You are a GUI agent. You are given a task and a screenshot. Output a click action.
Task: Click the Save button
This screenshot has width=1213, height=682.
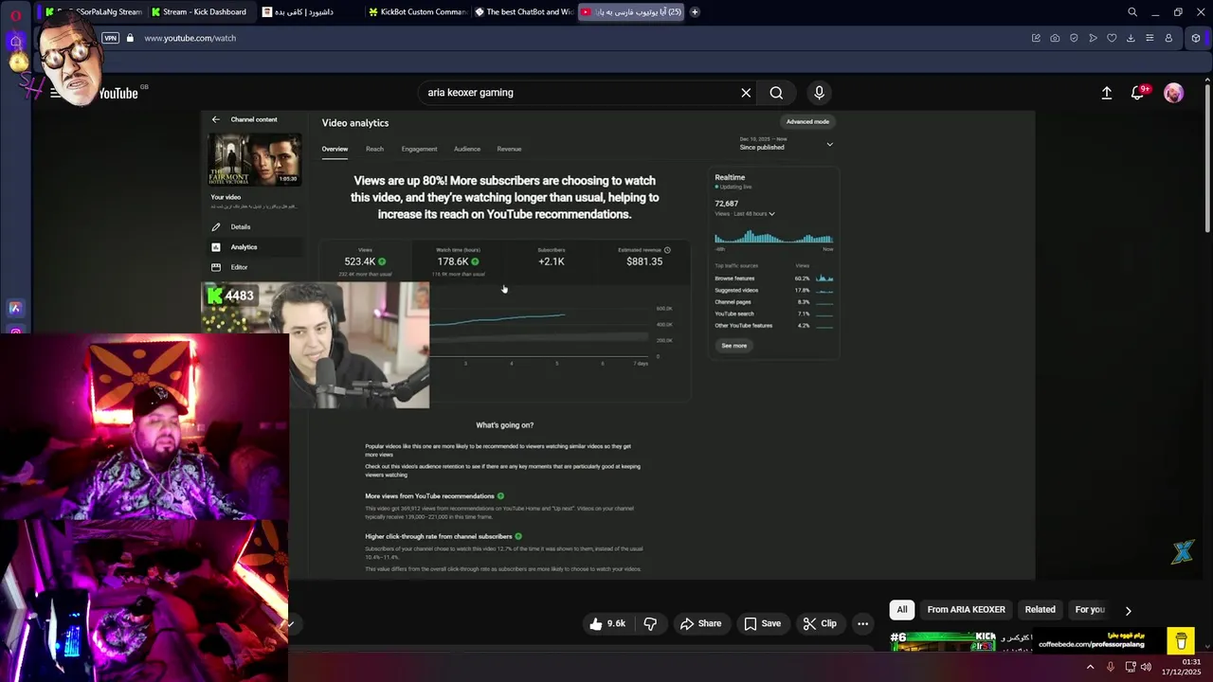coord(762,623)
